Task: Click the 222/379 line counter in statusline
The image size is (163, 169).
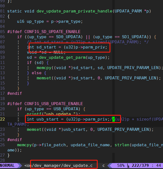Action: (140, 165)
